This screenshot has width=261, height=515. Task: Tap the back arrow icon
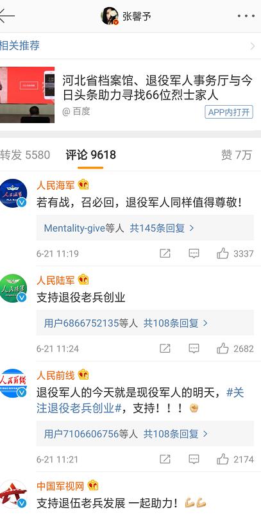click(6, 16)
